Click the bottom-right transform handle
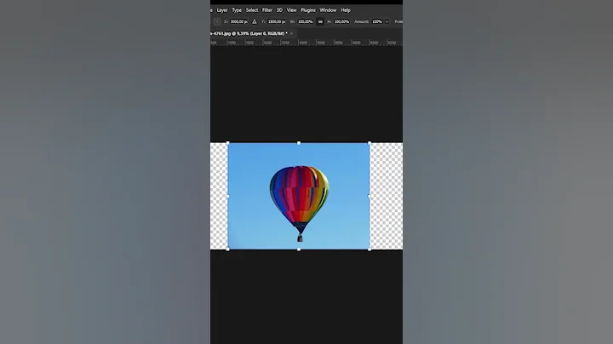This screenshot has height=344, width=613. [370, 249]
